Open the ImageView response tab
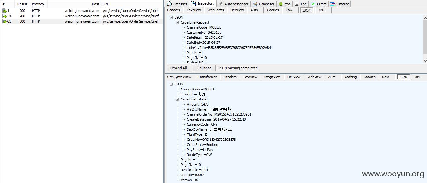The height and width of the screenshot is (183, 427). [x=272, y=77]
